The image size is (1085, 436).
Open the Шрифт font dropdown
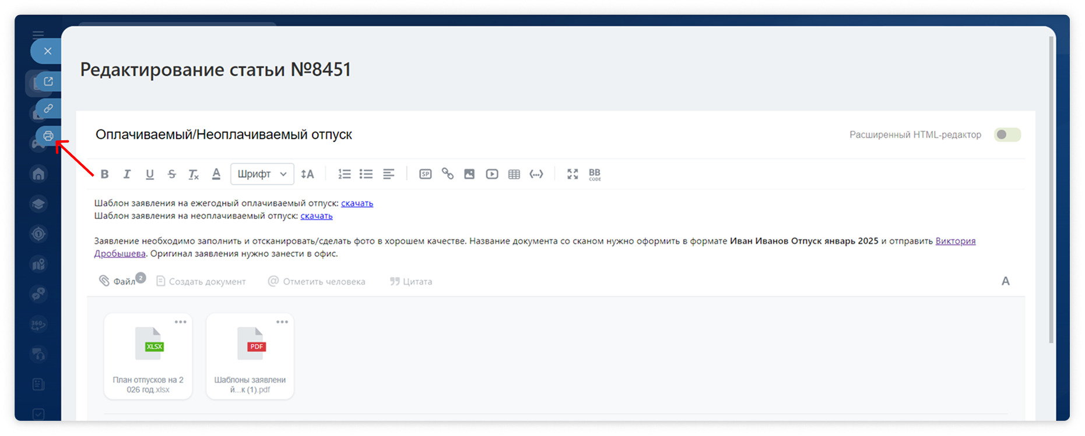pos(262,174)
